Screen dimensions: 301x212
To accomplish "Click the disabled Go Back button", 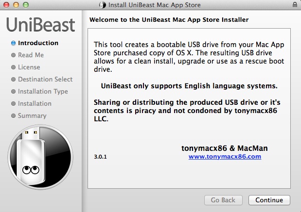I will tap(223, 200).
